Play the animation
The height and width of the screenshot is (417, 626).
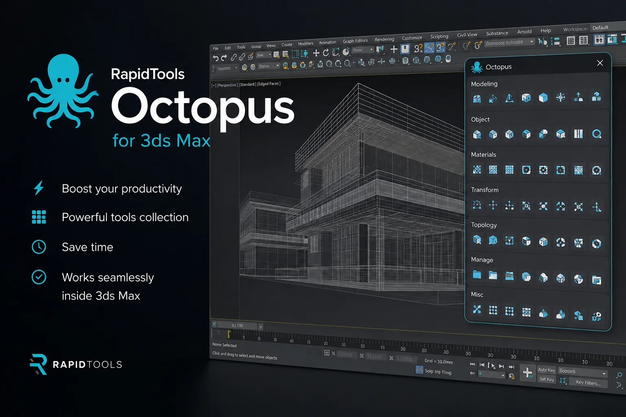(x=493, y=365)
